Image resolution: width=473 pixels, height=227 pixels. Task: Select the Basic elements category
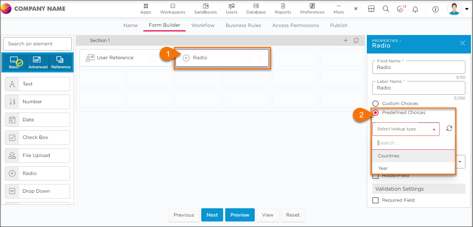14,63
